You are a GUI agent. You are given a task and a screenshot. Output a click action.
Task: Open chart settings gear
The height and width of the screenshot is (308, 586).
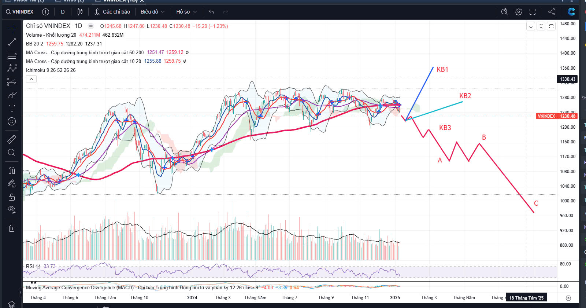[x=518, y=12]
